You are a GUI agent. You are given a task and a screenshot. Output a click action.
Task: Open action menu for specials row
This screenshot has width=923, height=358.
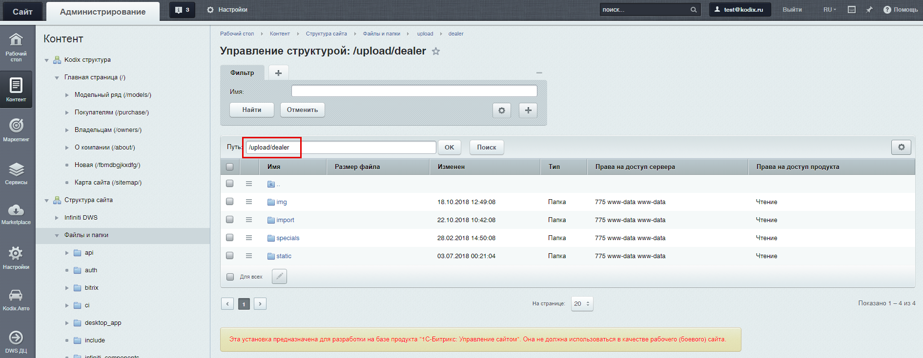coord(249,238)
